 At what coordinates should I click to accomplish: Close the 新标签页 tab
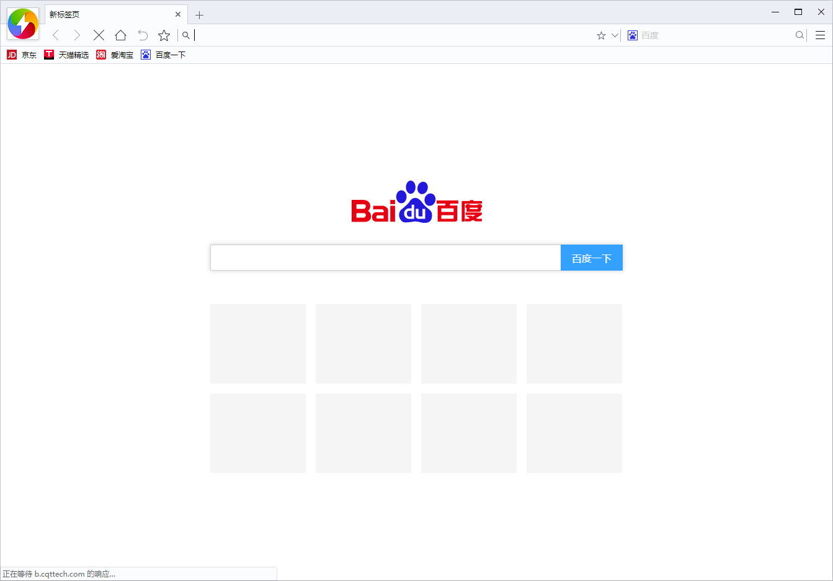tap(178, 14)
